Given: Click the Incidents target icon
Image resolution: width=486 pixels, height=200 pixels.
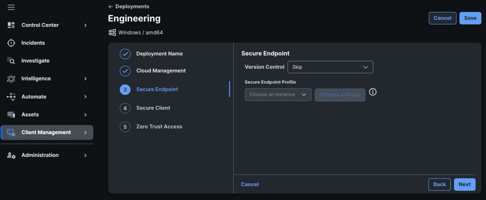Looking at the screenshot, I should [11, 43].
